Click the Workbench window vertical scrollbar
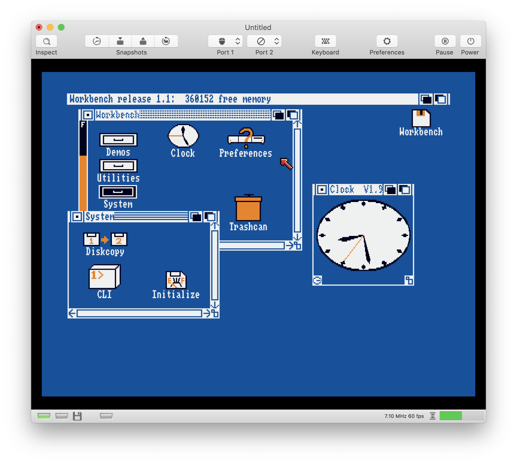 297,180
